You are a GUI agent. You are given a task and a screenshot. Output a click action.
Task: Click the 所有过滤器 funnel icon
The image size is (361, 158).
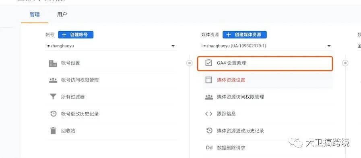coord(53,97)
